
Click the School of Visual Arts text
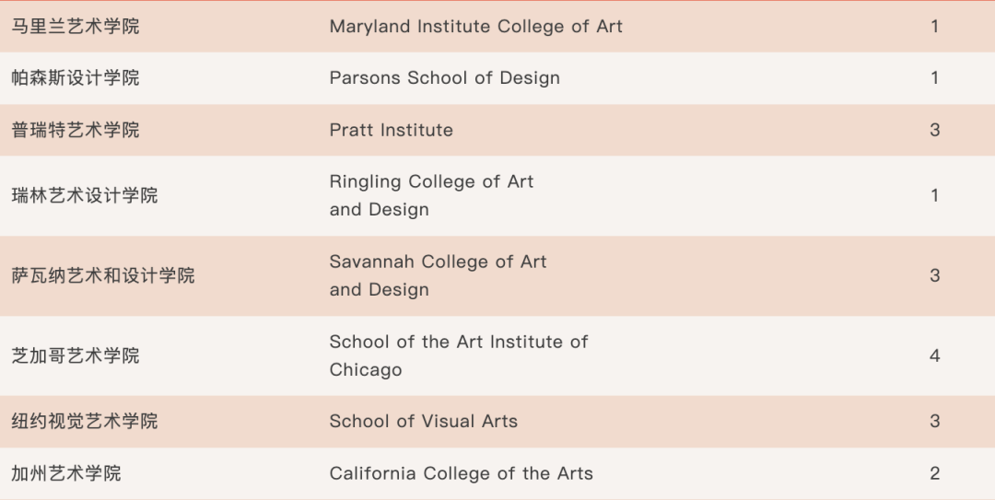tap(423, 422)
